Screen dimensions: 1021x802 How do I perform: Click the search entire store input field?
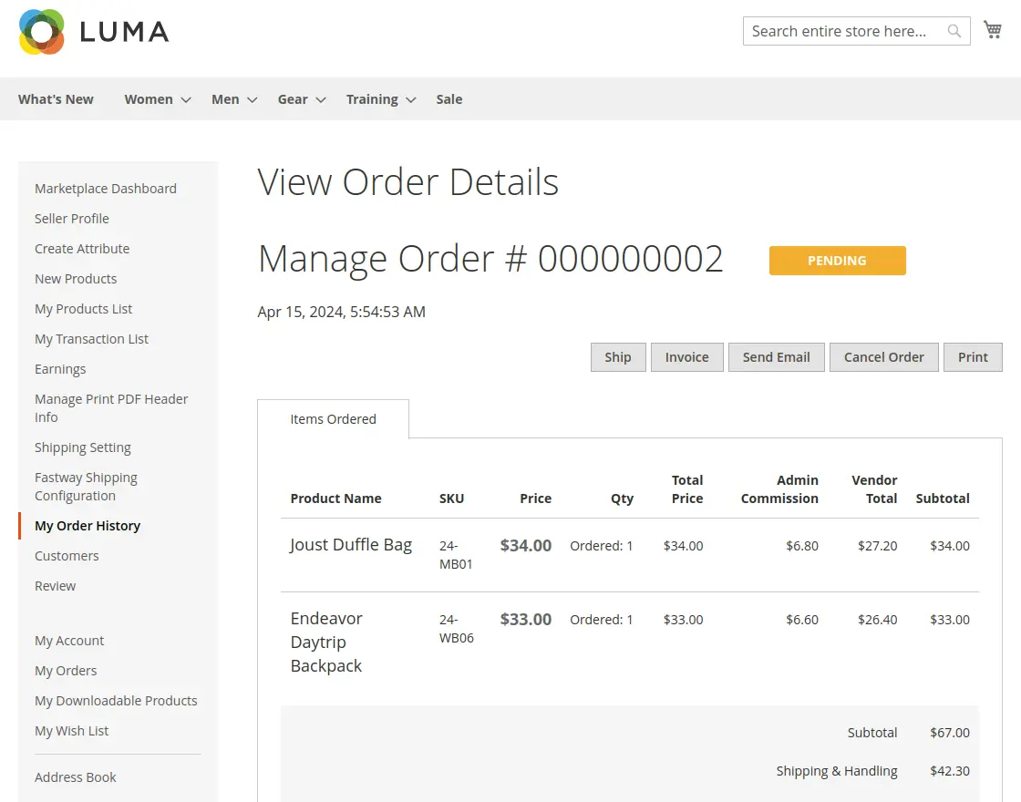pyautogui.click(x=843, y=31)
